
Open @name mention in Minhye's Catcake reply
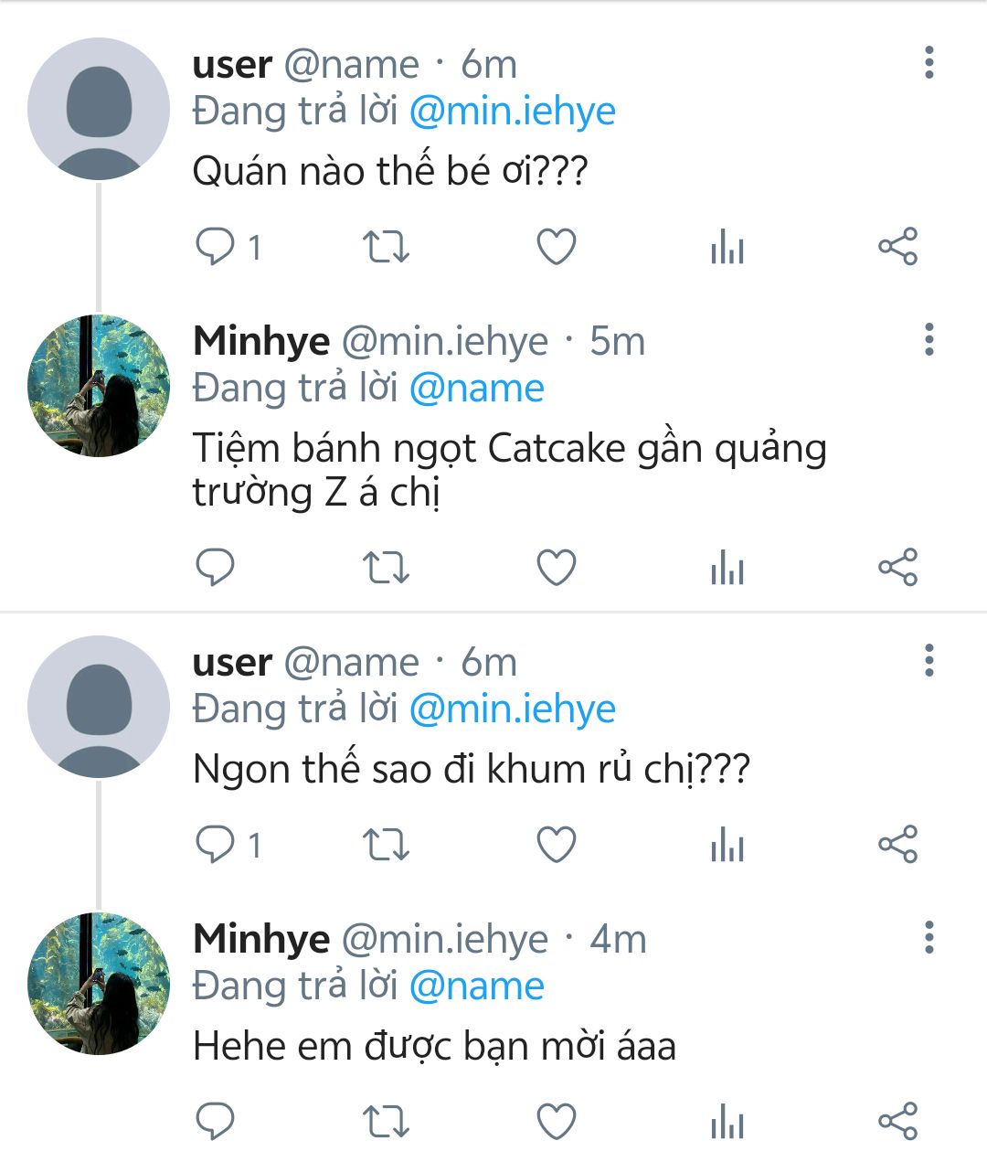click(x=476, y=389)
